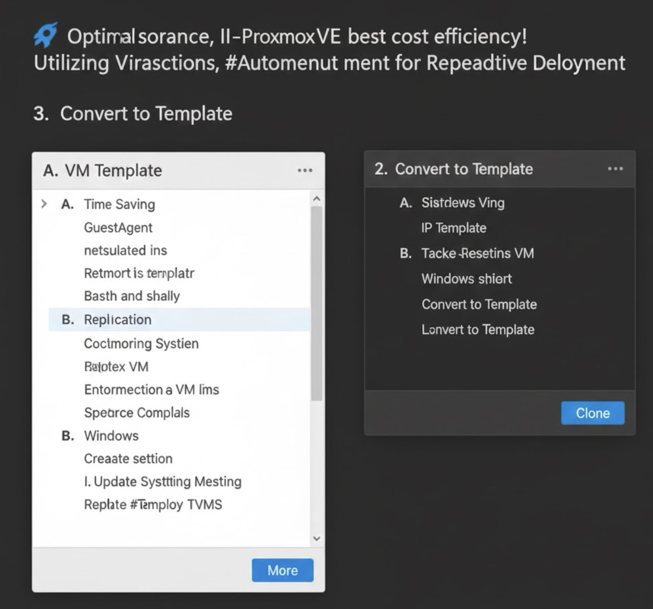Click the 3. Convert to Template heading

[x=133, y=113]
